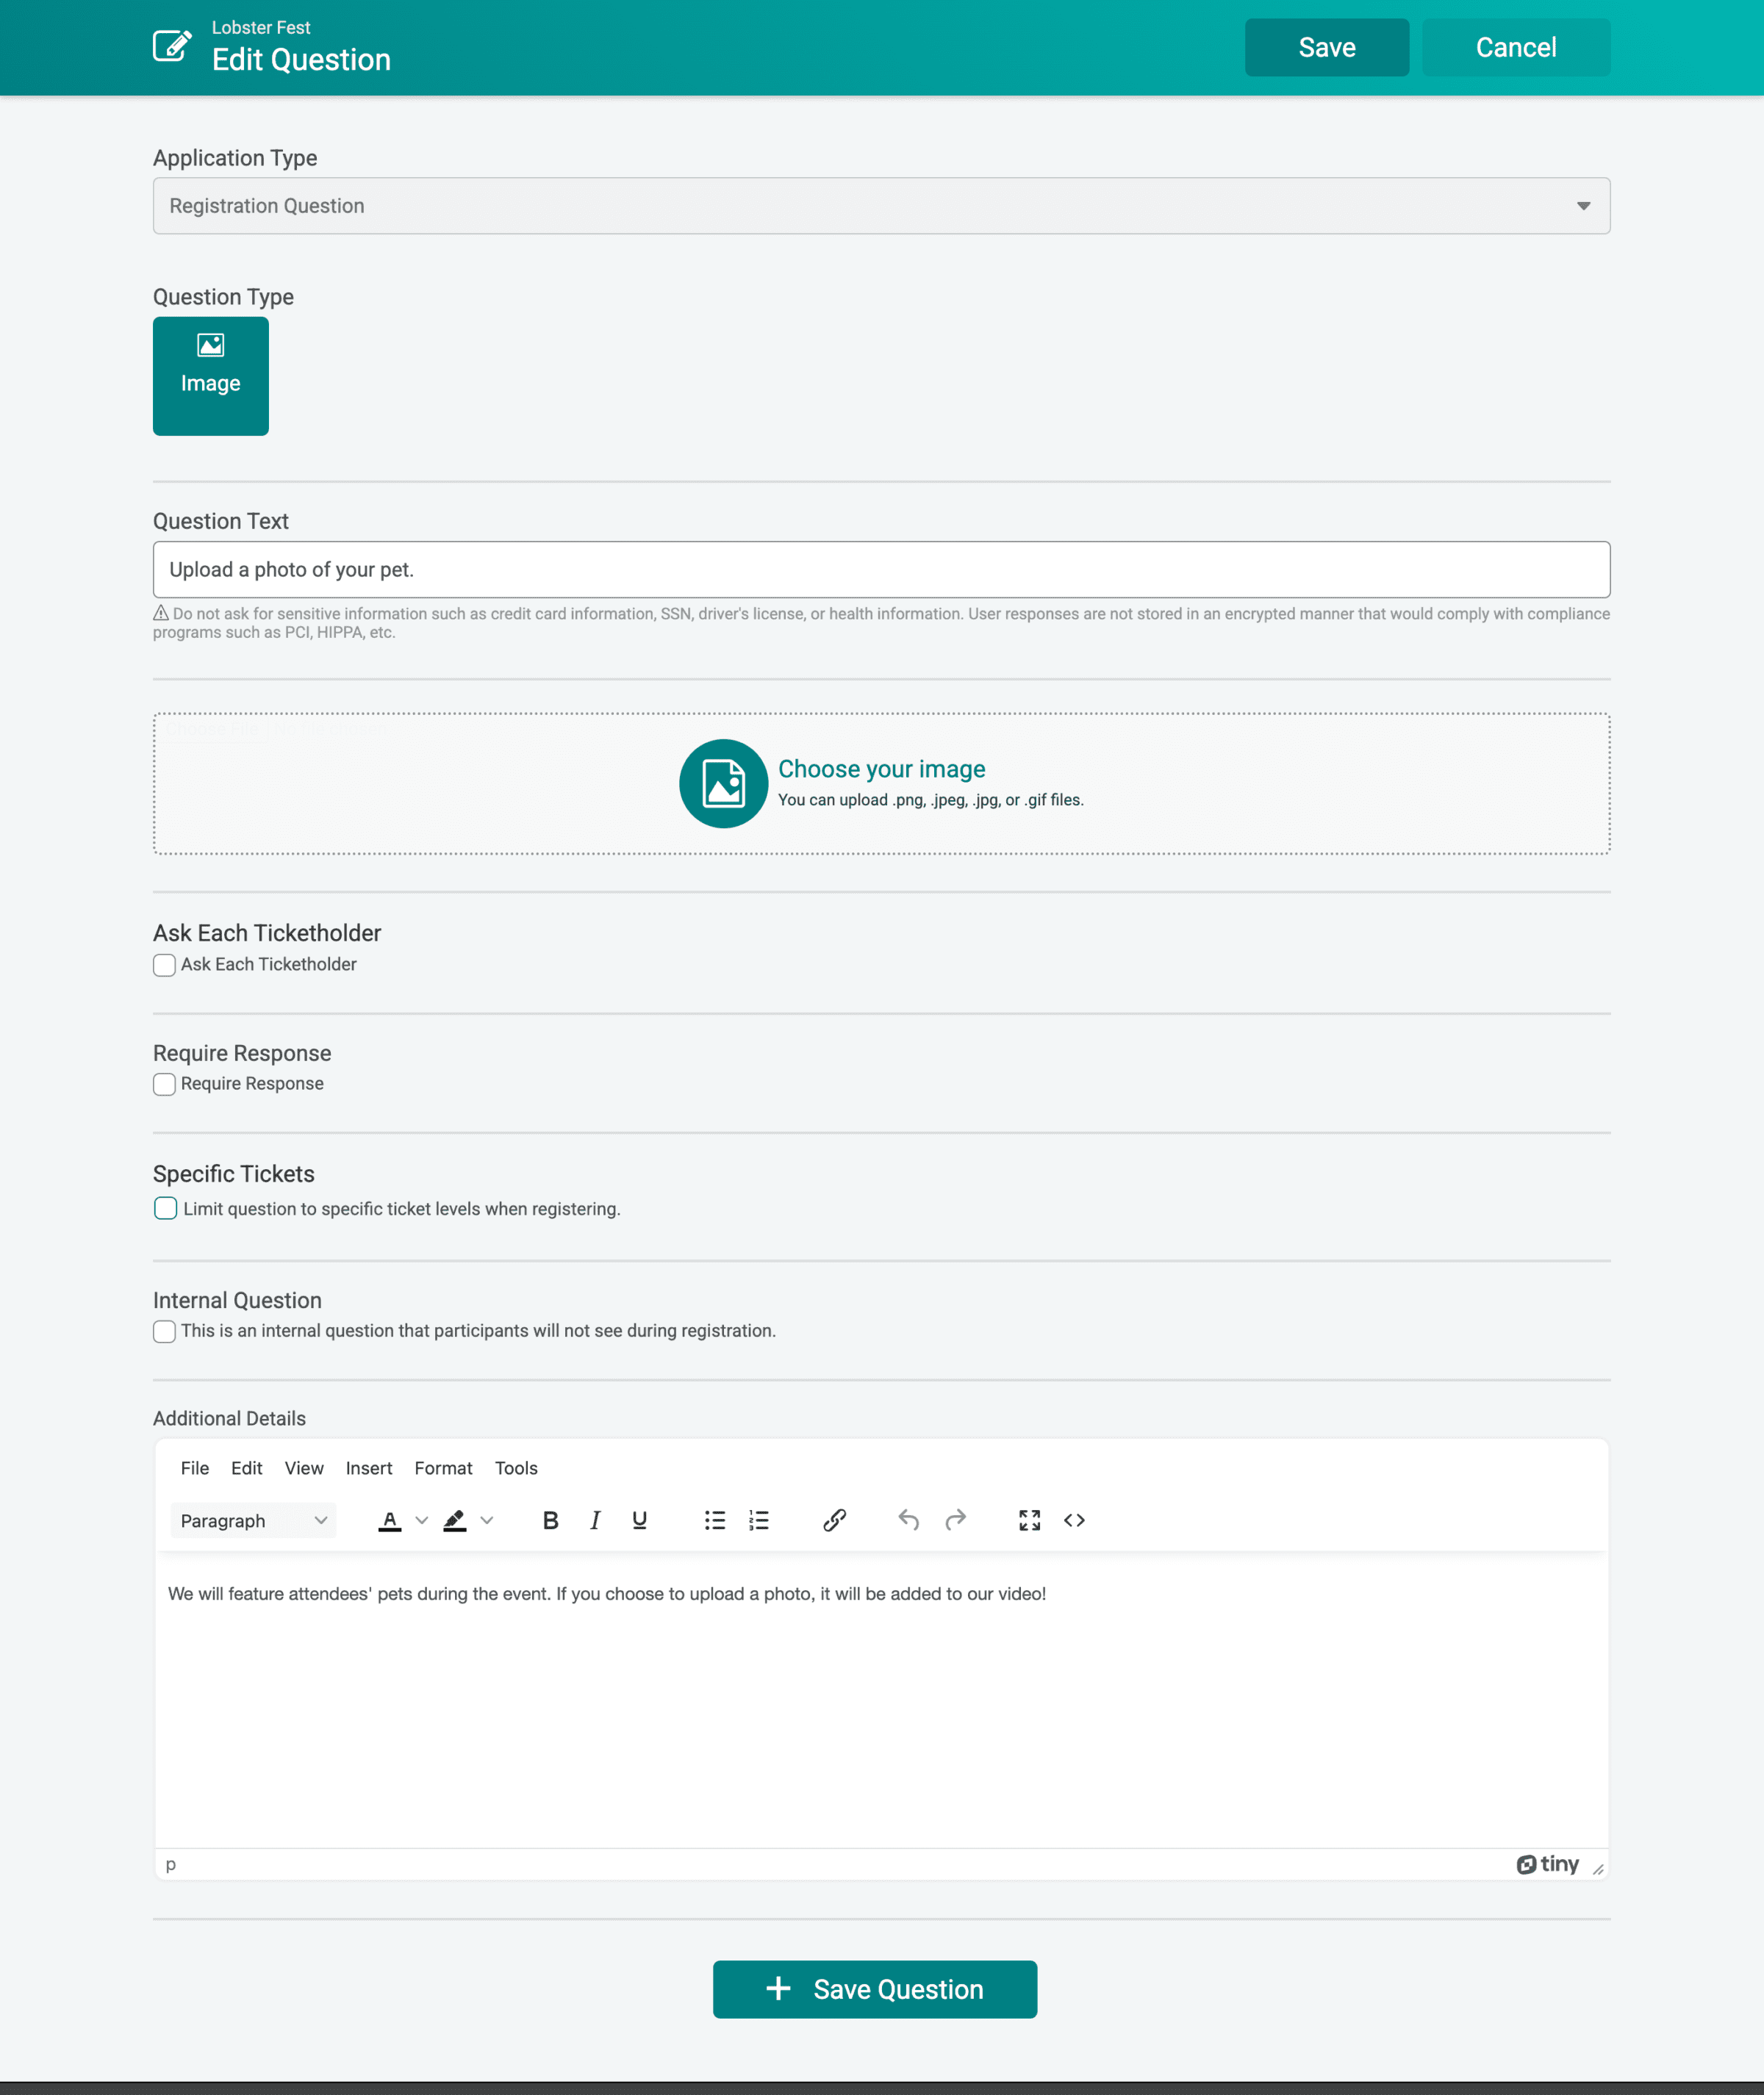
Task: Mark this as an internal question
Action: [x=164, y=1330]
